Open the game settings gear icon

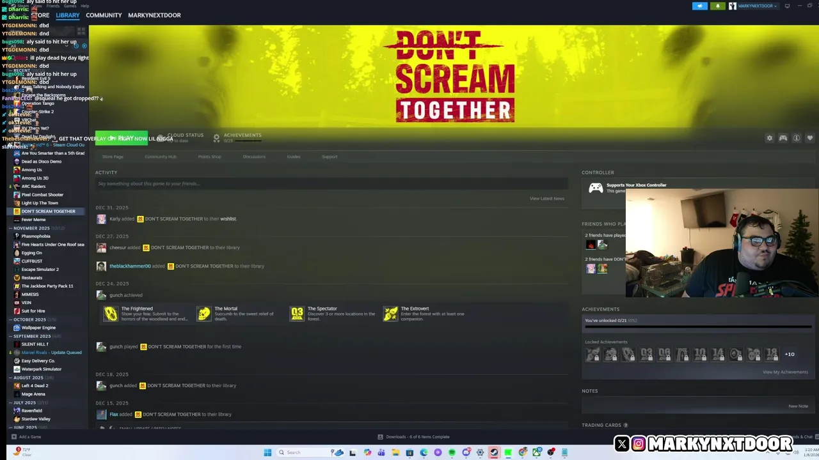[x=770, y=138]
